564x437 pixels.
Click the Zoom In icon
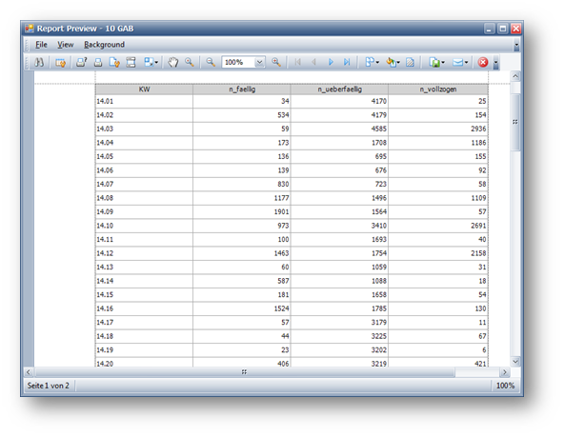(276, 62)
